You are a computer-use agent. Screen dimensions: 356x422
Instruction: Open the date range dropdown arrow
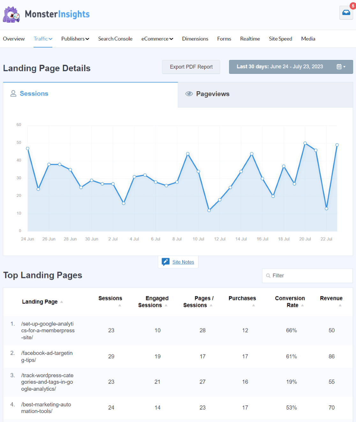pyautogui.click(x=345, y=67)
